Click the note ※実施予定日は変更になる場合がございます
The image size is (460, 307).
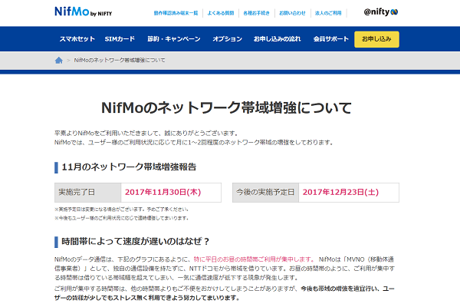(x=121, y=210)
